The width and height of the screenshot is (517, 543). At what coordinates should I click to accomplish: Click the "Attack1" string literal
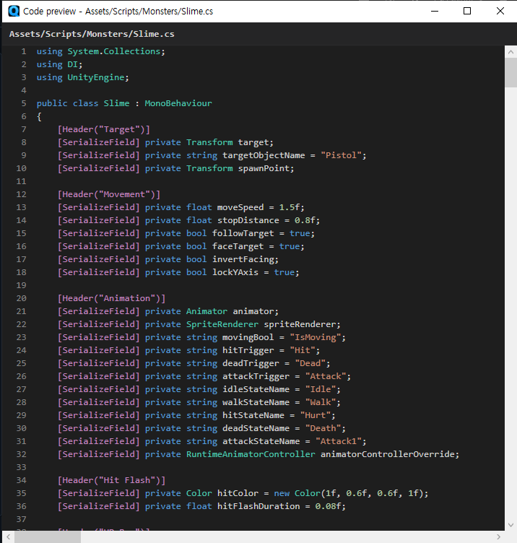click(x=339, y=441)
